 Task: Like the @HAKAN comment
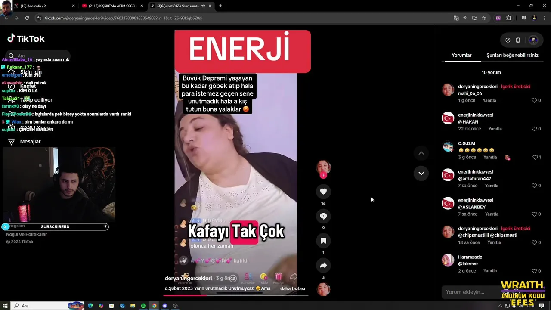pyautogui.click(x=534, y=129)
